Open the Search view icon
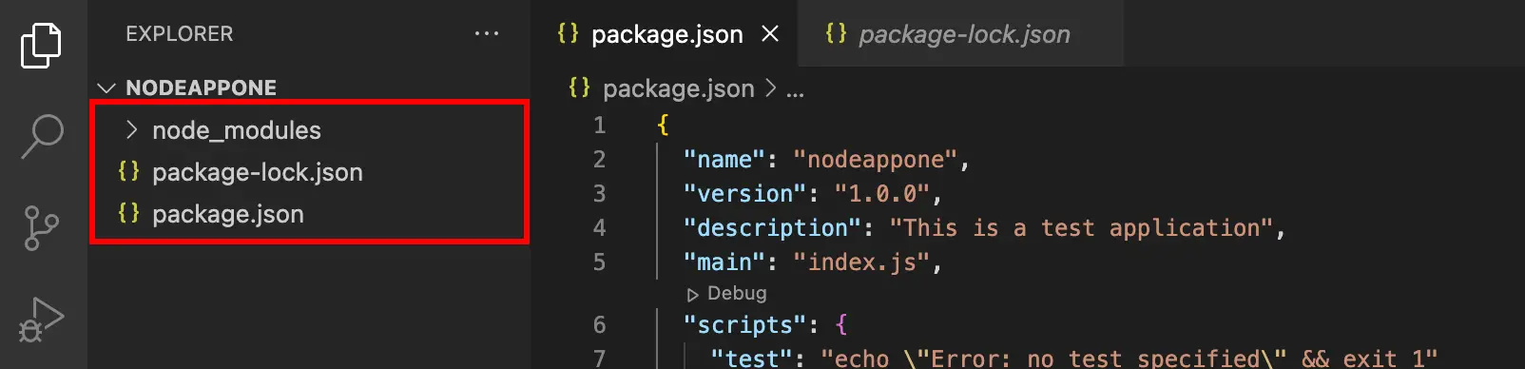This screenshot has width=1525, height=369. pyautogui.click(x=42, y=137)
